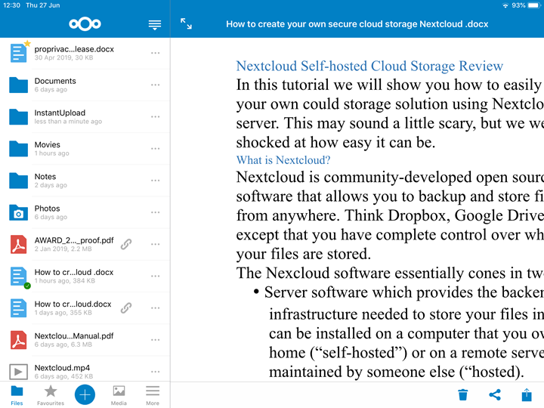The width and height of the screenshot is (544, 408).
Task: Tap the Nextcloud logo in header
Action: click(85, 24)
